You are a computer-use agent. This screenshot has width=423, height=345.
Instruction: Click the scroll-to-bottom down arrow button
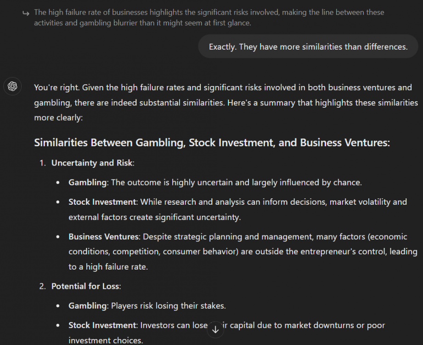(x=215, y=329)
